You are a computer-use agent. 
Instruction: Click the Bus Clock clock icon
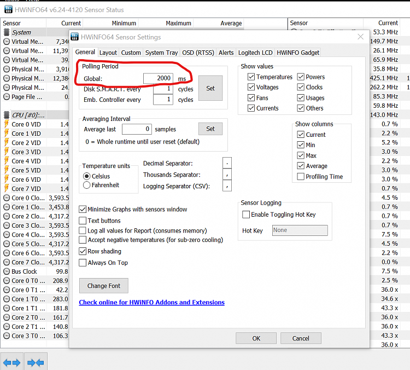(x=7, y=271)
